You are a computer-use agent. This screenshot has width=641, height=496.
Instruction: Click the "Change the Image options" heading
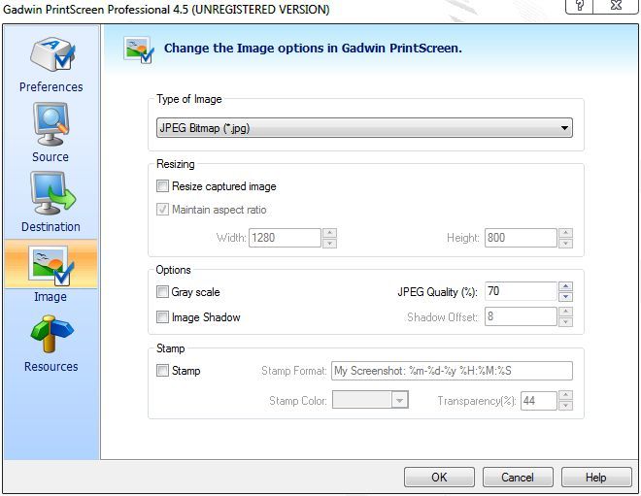(313, 49)
